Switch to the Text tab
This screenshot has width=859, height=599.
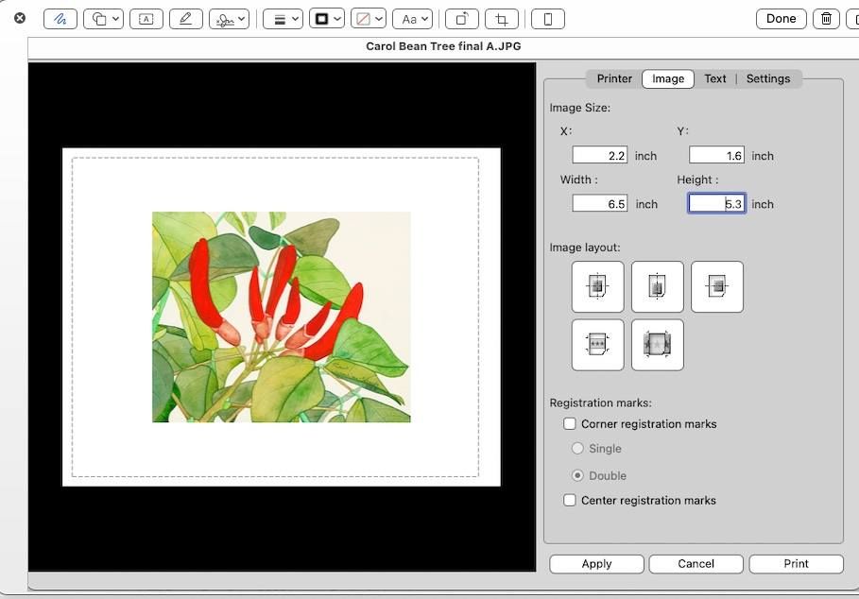(715, 78)
